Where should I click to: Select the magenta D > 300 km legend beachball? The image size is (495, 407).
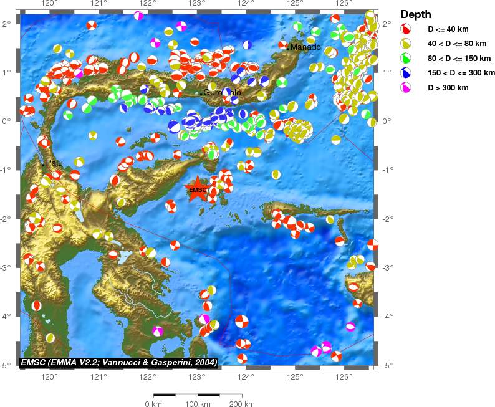tap(406, 88)
